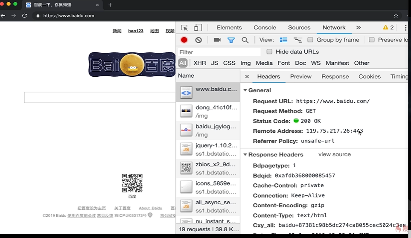Open a new browser tab

coord(110,5)
